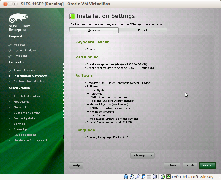The image size is (221, 180).
Task: Maximize the VirtualBox window
Action: pos(15,4)
